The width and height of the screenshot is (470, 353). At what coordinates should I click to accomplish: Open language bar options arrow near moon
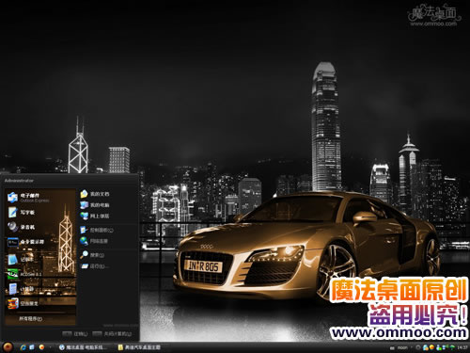click(x=411, y=347)
